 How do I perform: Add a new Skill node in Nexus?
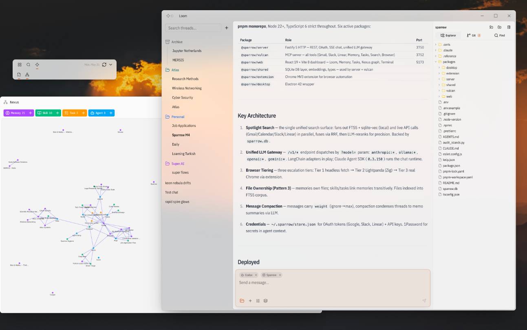(57, 113)
